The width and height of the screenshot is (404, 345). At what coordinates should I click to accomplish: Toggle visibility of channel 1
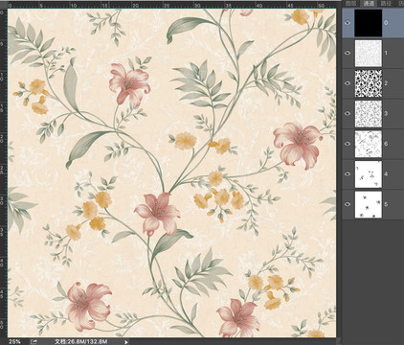click(x=348, y=53)
